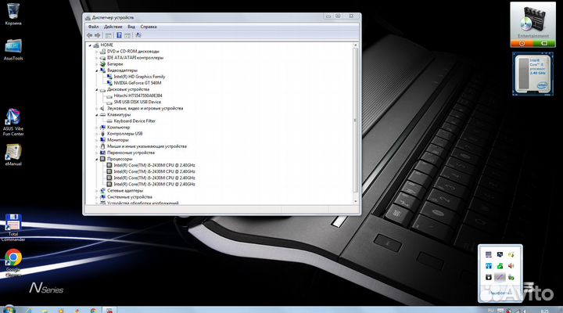Click the bright green icon in tray popup

(500, 266)
